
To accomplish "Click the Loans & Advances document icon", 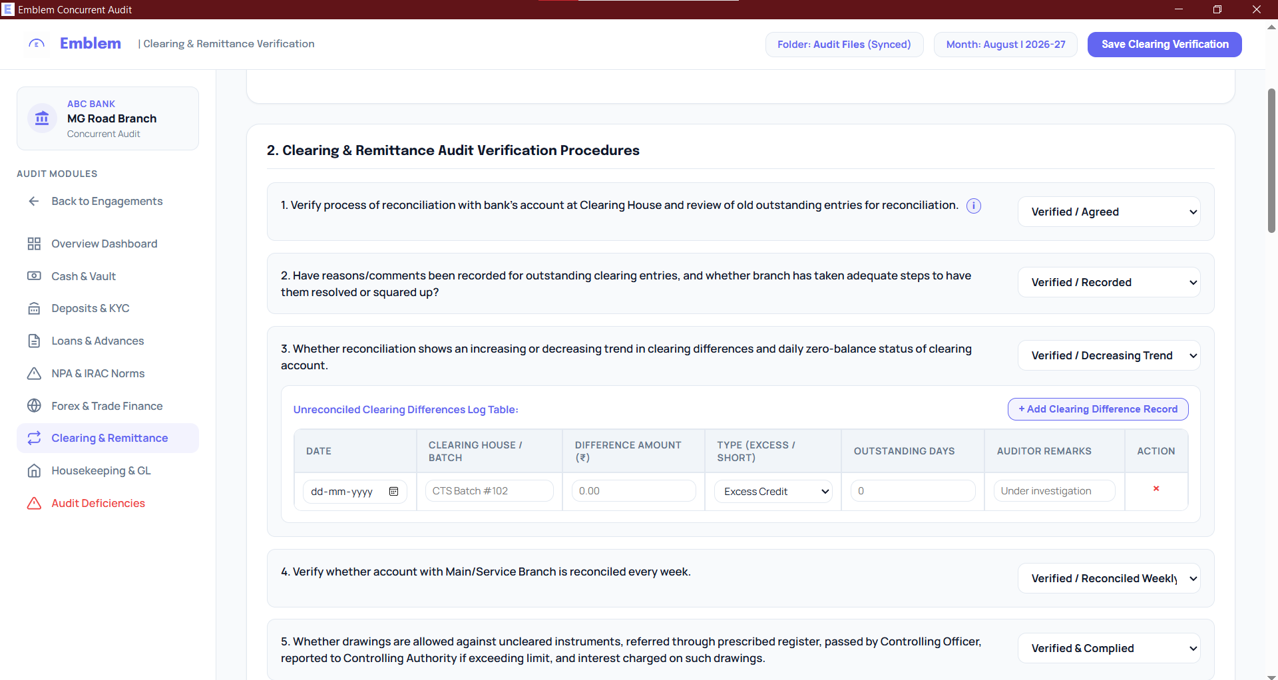I will 34,341.
